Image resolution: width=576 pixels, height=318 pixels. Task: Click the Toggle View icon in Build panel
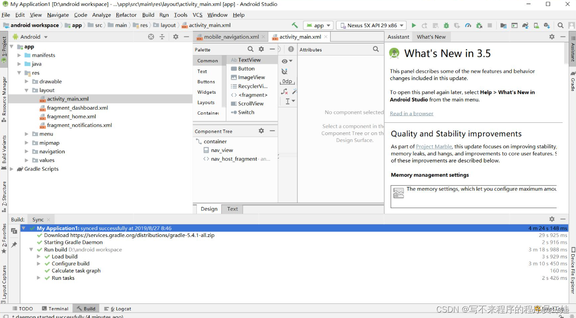coord(14,231)
